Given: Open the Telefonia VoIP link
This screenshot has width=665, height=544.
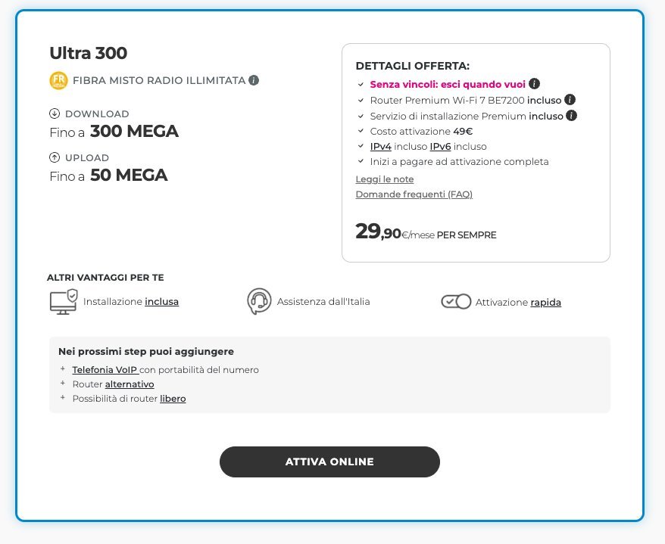Looking at the screenshot, I should click(105, 370).
